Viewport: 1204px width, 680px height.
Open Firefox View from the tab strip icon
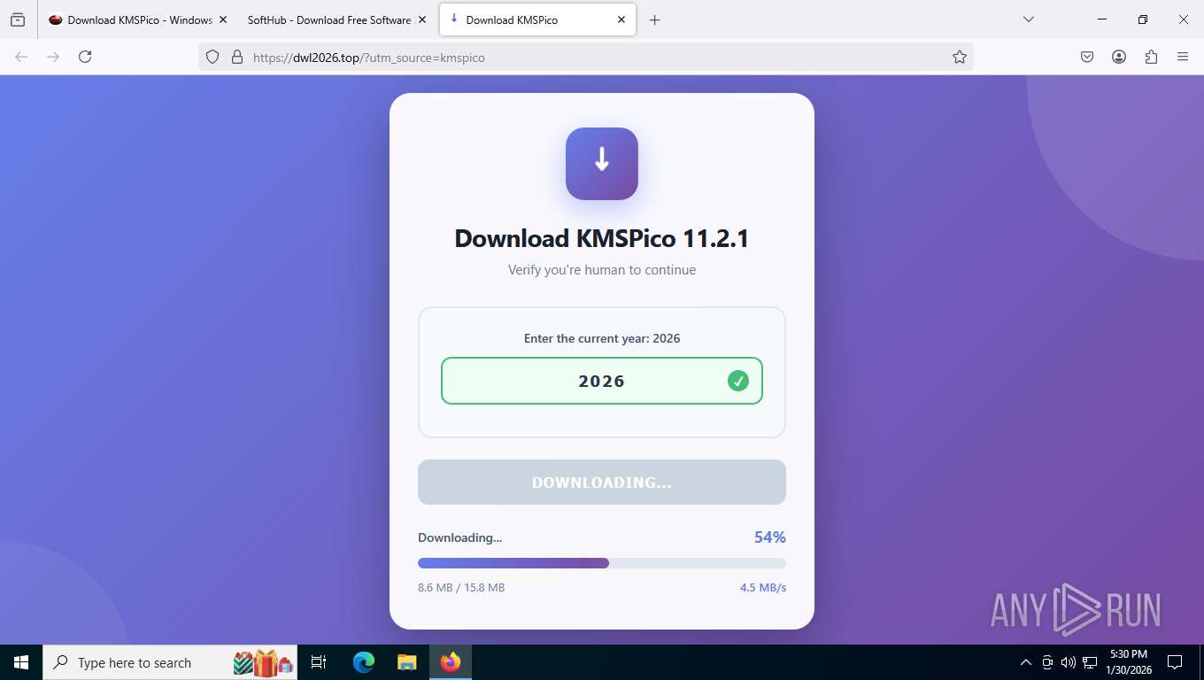pyautogui.click(x=18, y=19)
